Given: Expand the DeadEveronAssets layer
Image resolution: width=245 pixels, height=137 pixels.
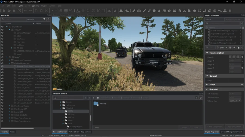Looking at the screenshot, I should [x=9, y=106].
